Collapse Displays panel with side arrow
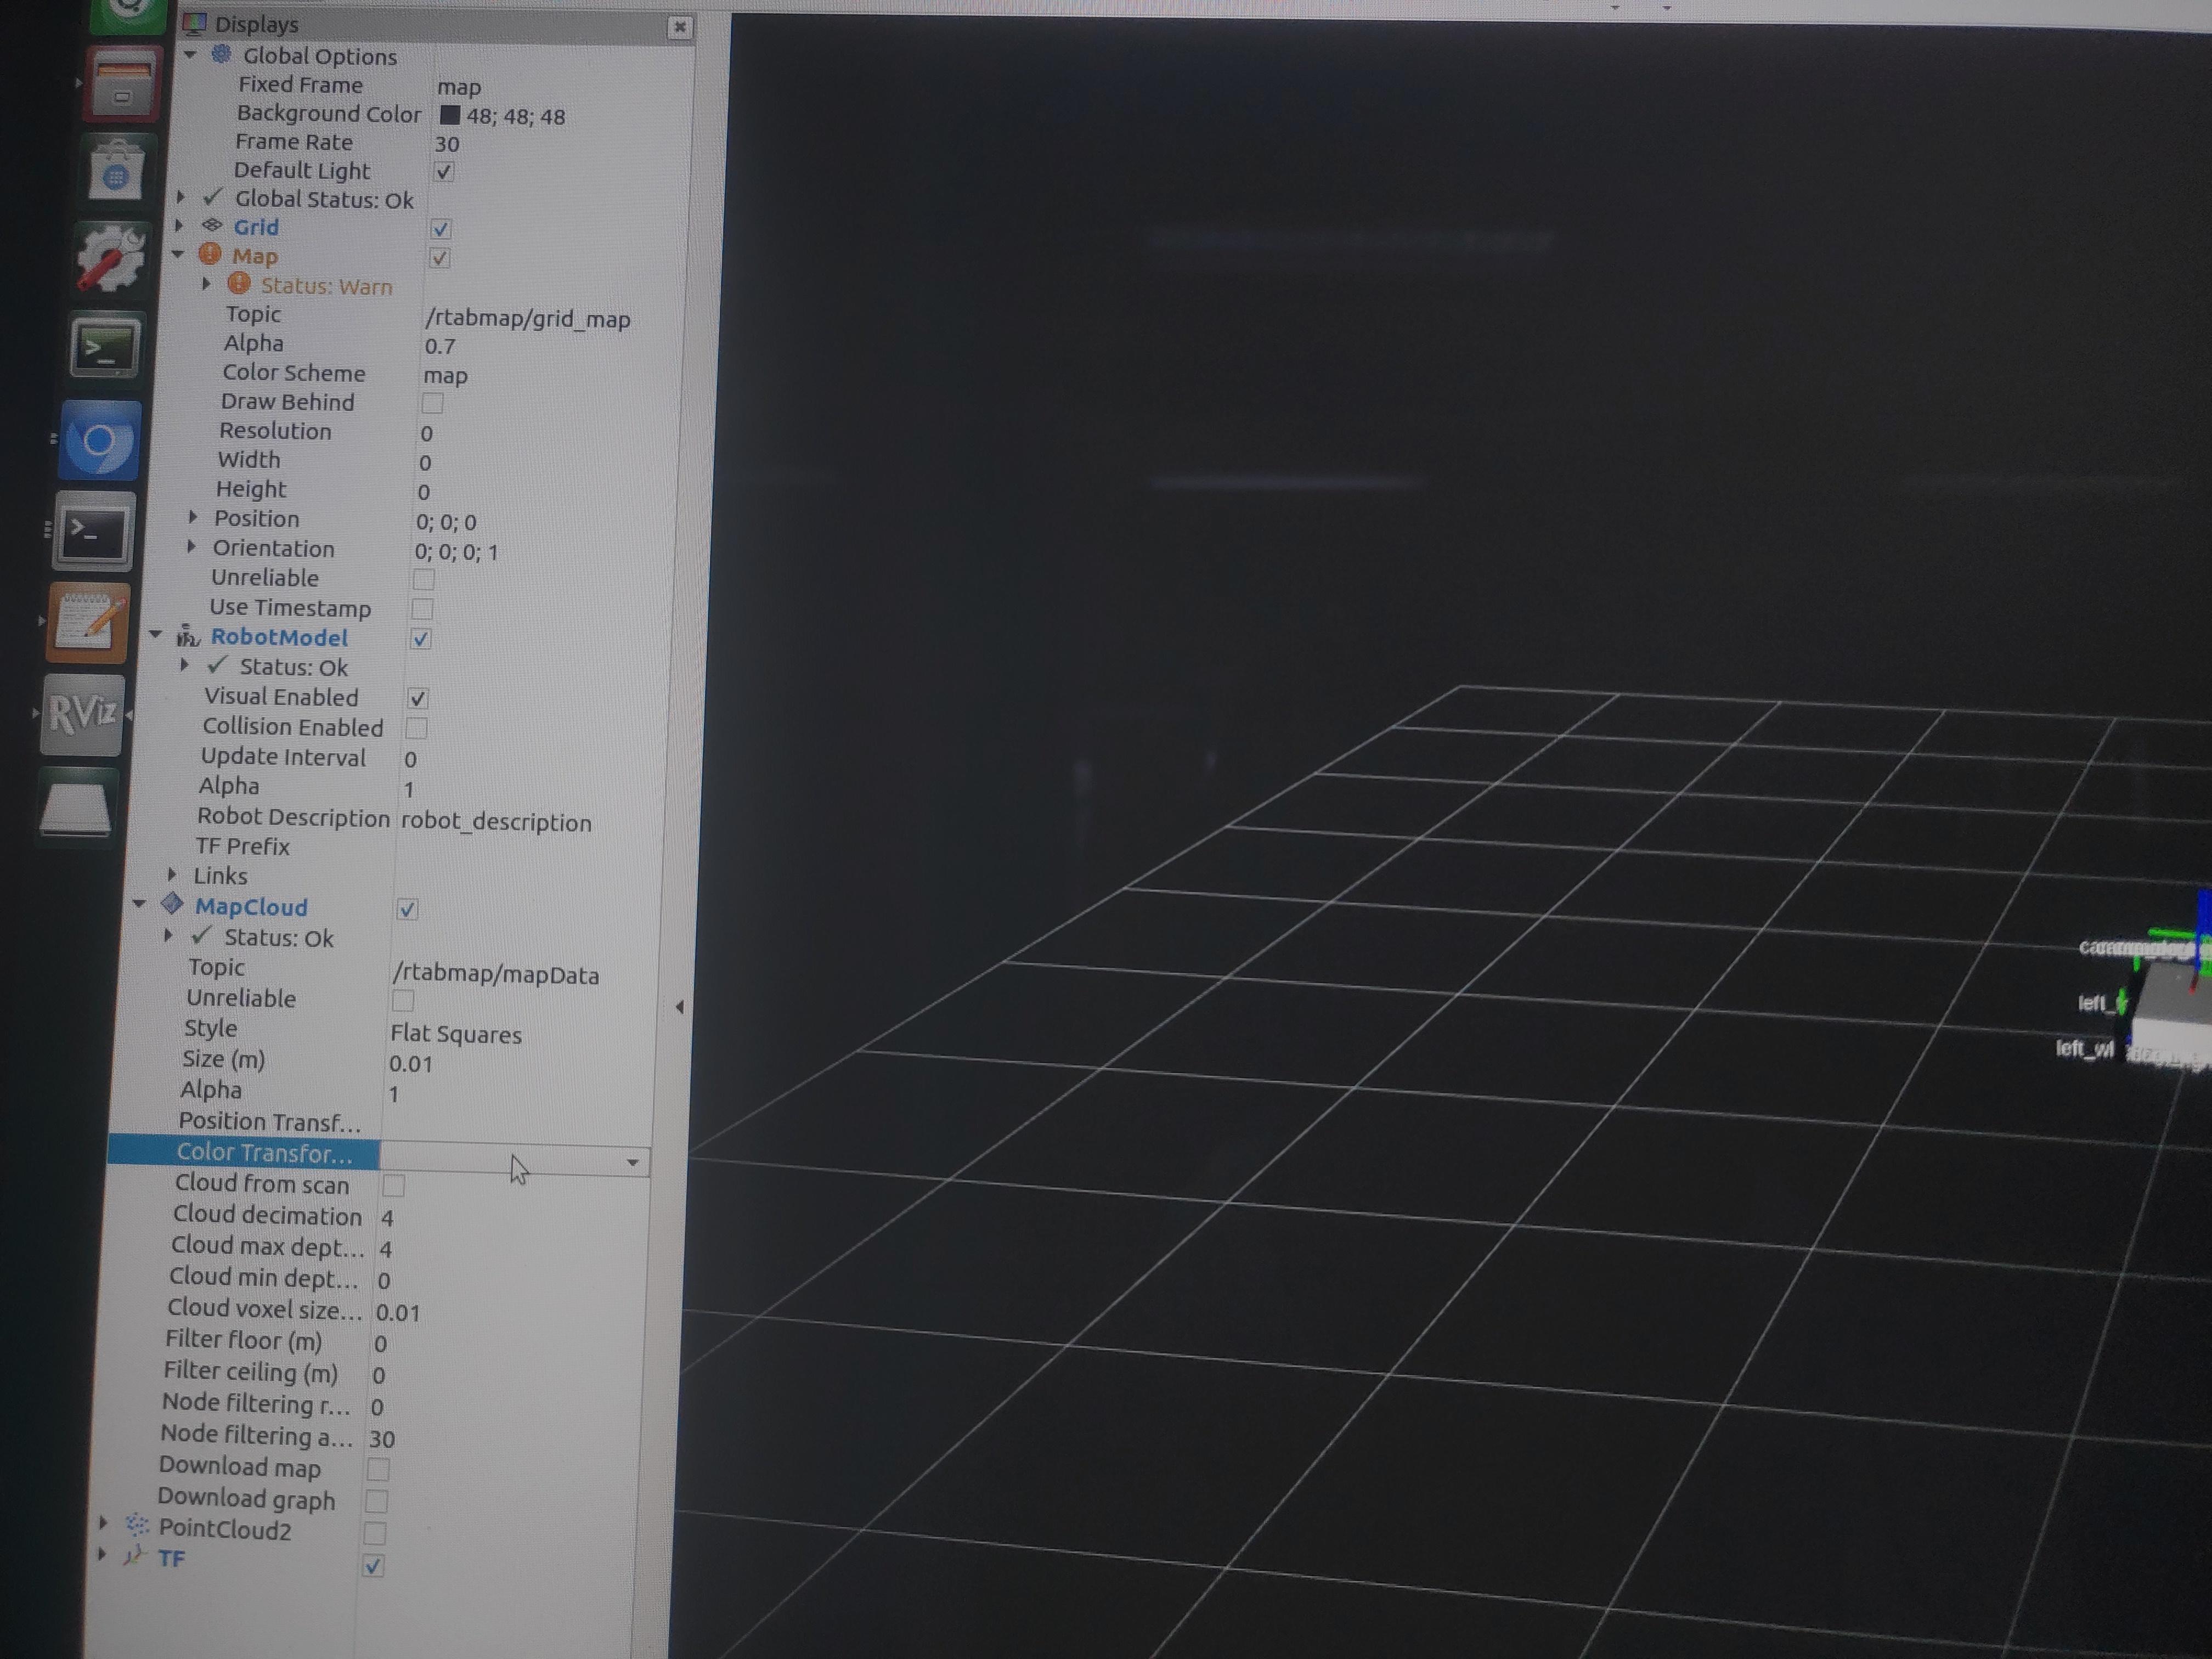Image resolution: width=2212 pixels, height=1659 pixels. pyautogui.click(x=679, y=1007)
